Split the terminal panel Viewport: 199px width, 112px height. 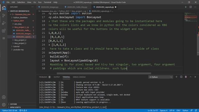pyautogui.click(x=181, y=77)
